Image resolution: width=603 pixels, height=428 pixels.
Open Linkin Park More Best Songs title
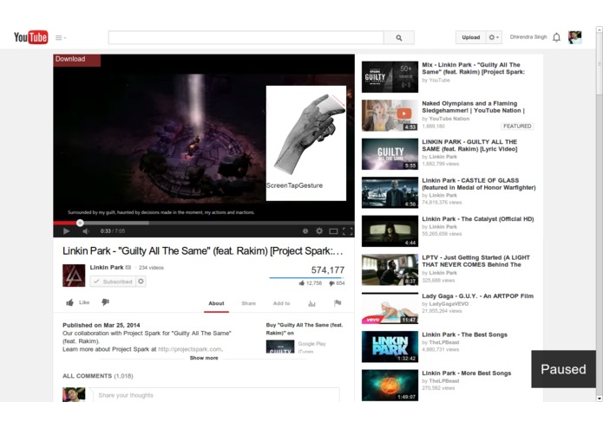click(x=467, y=373)
